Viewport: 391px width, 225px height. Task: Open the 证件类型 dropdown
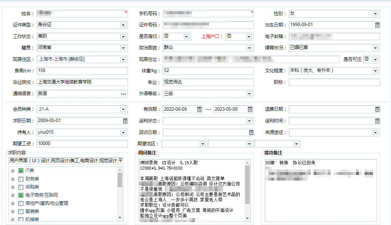pos(123,25)
